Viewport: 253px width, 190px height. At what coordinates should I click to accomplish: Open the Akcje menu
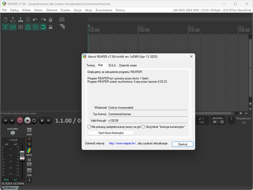[x=89, y=10]
